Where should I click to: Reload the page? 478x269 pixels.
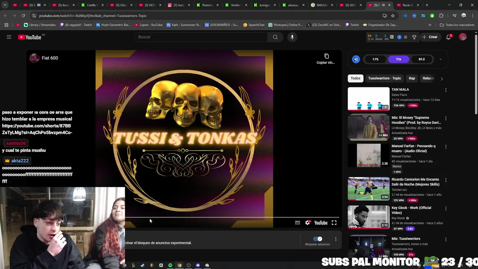click(23, 16)
